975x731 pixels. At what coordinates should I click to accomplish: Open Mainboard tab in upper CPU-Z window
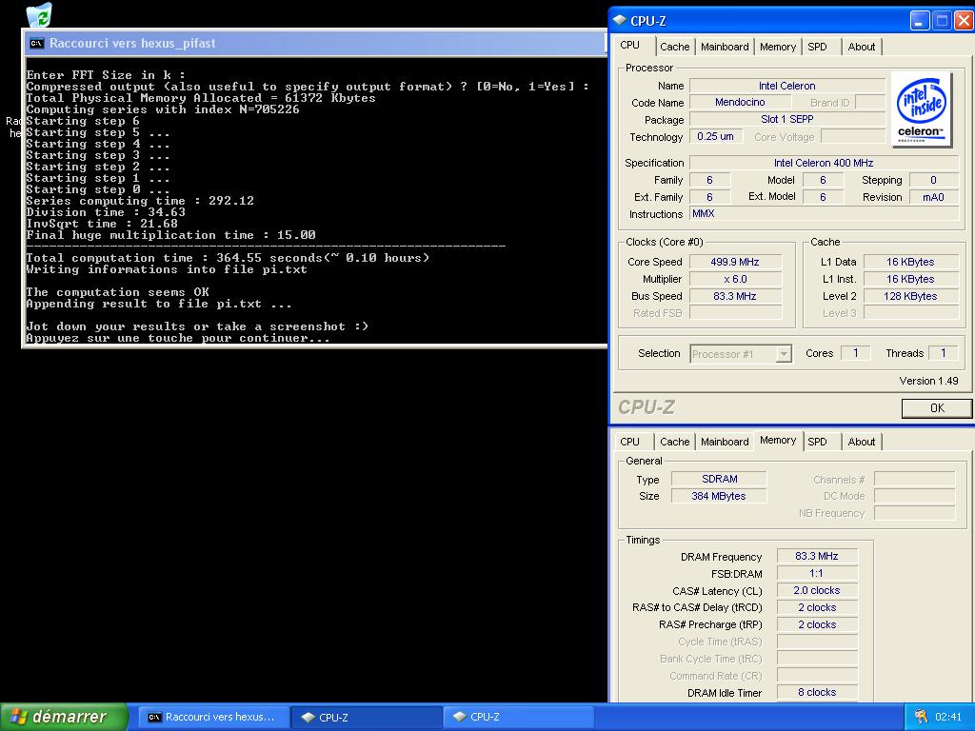[725, 47]
